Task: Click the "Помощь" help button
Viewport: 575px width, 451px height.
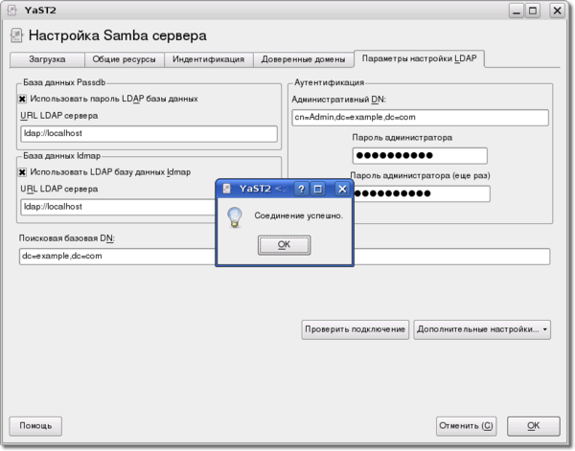Action: 35,424
